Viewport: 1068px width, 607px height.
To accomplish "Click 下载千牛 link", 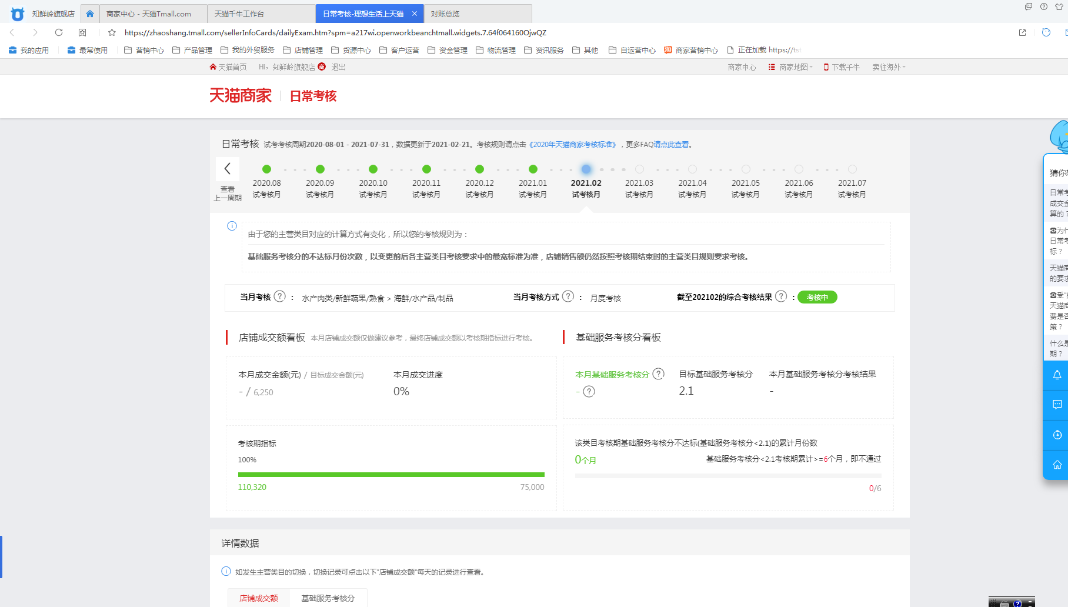I will (842, 67).
